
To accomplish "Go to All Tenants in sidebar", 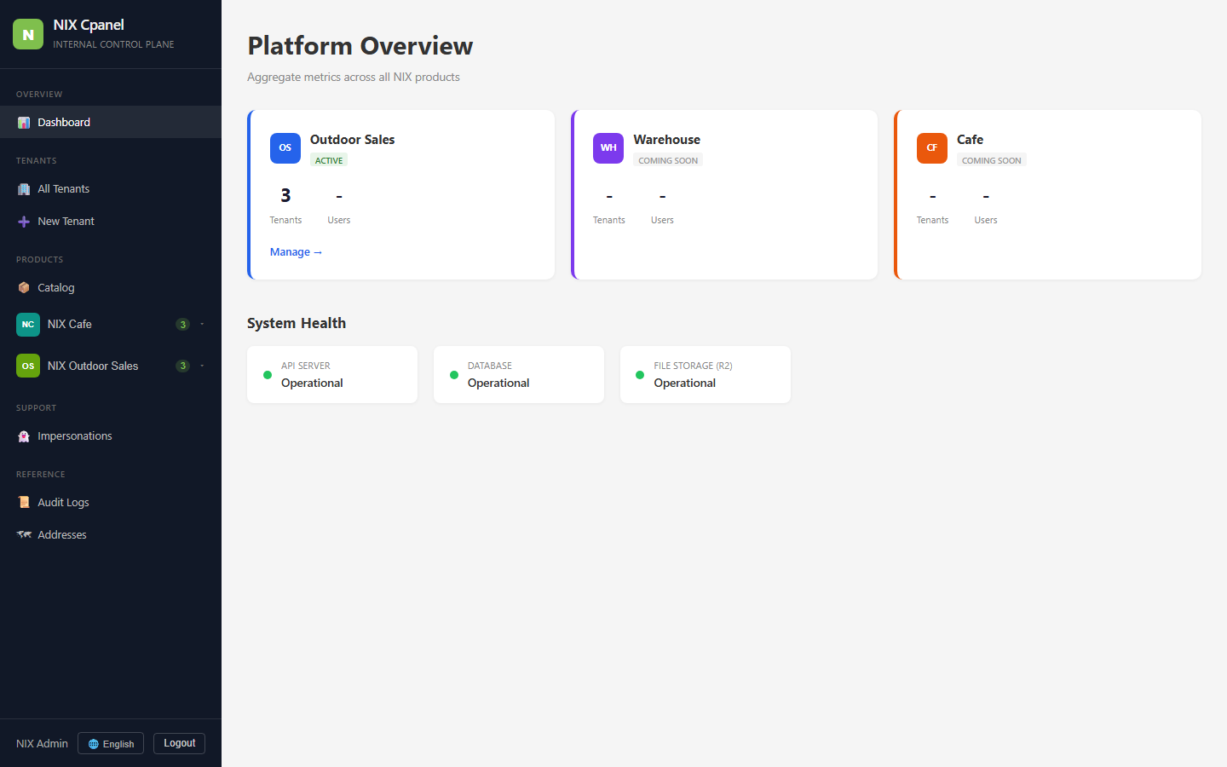I will click(111, 189).
